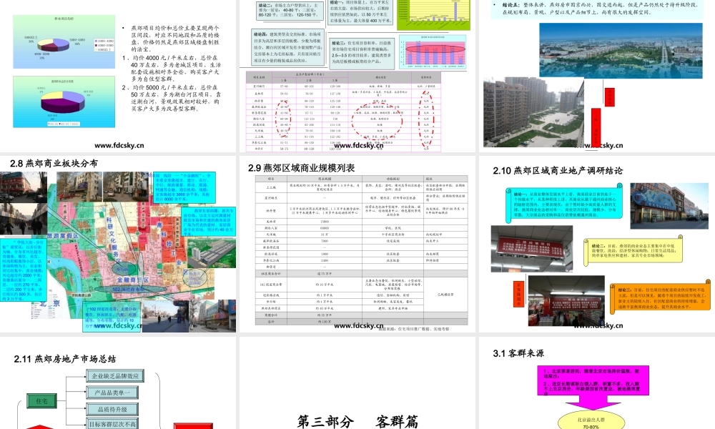Select the orange '结论三' scroll box

(660, 297)
